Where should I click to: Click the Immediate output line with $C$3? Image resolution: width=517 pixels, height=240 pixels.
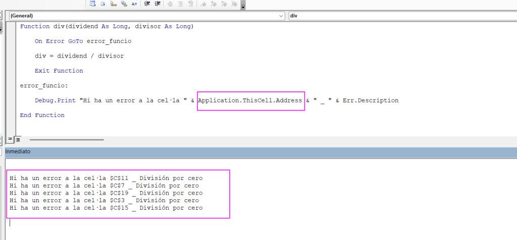pos(104,201)
